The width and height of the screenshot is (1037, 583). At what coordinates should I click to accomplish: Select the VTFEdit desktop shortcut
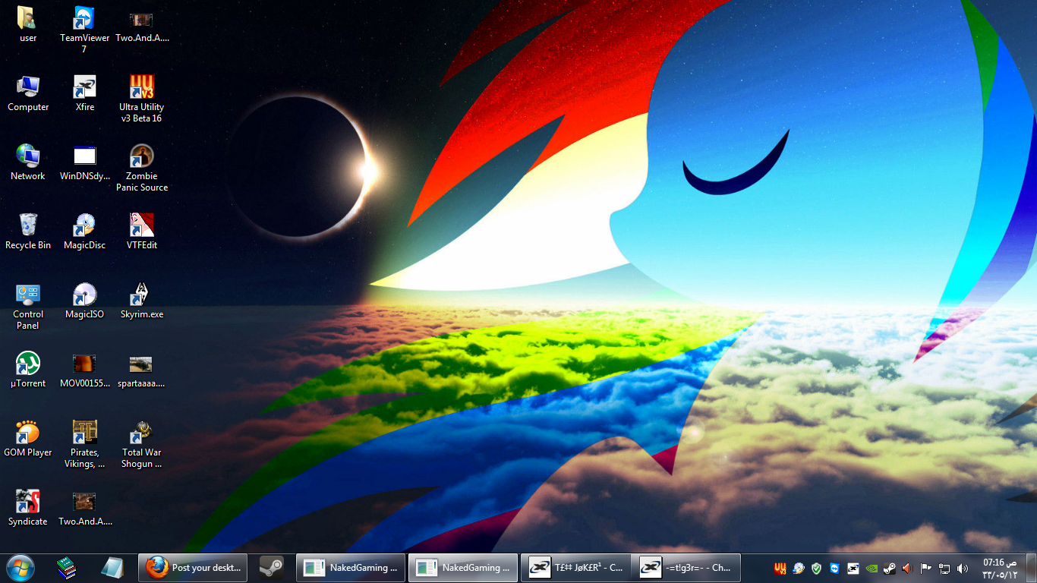[x=141, y=232]
